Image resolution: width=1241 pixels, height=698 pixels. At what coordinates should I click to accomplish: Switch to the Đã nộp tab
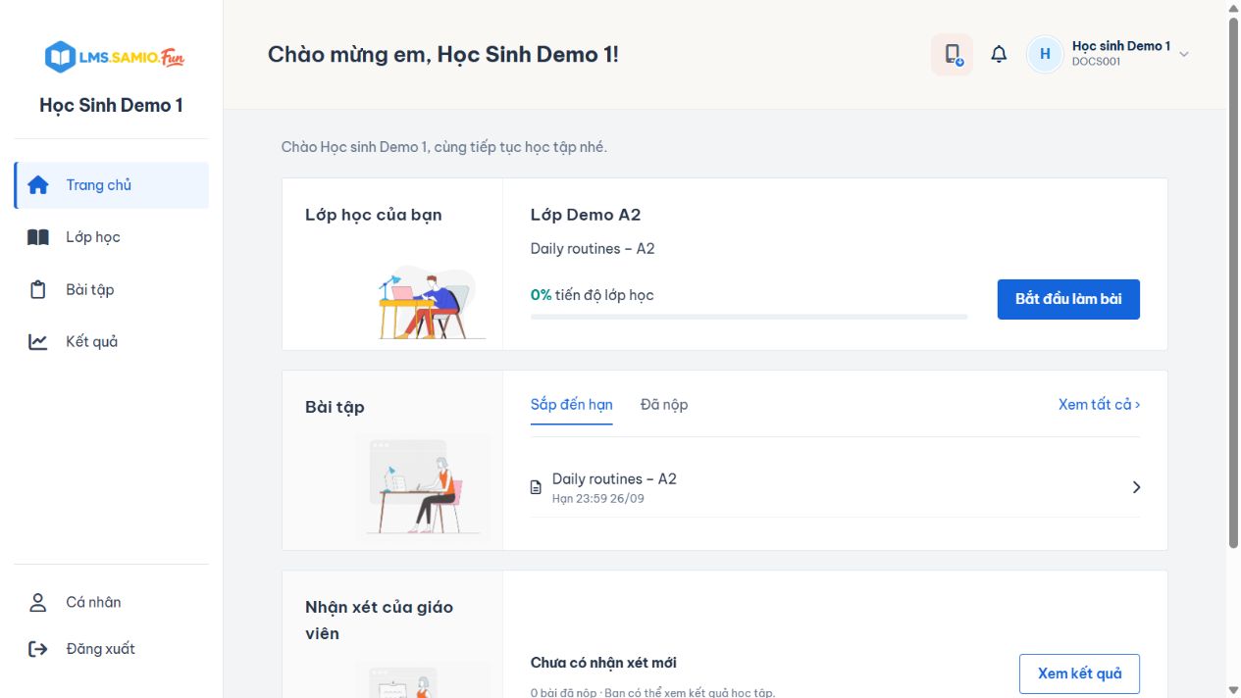coord(664,405)
